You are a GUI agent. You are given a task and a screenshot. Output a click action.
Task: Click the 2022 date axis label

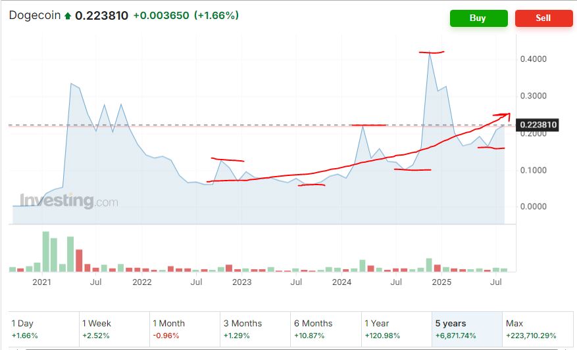pyautogui.click(x=141, y=282)
